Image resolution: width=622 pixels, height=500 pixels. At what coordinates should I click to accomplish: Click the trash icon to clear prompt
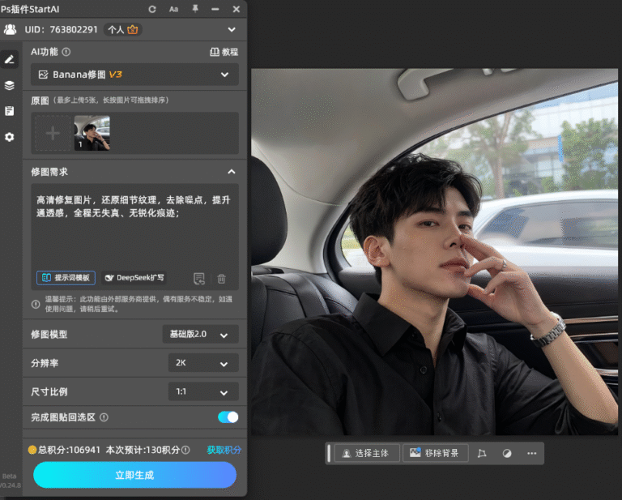coord(221,279)
